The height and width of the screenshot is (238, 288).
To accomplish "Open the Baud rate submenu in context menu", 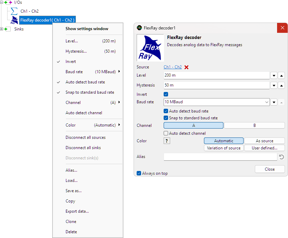I will (88, 72).
